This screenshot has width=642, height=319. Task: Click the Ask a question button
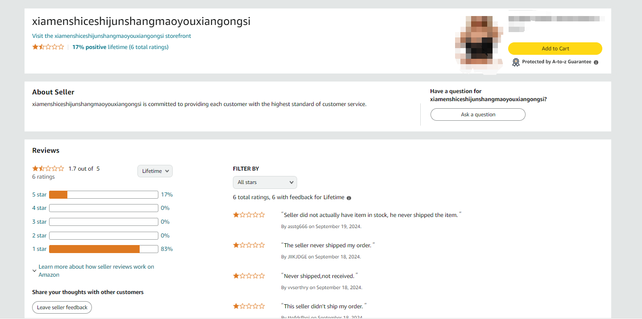click(x=478, y=115)
